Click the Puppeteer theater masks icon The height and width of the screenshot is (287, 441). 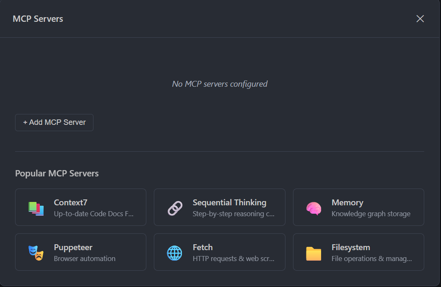[36, 253]
